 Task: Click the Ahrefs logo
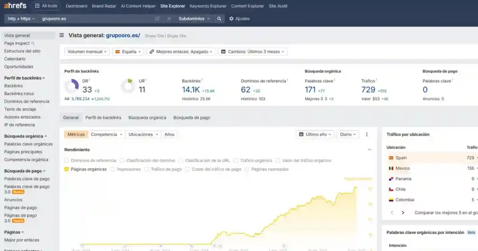(x=15, y=6)
